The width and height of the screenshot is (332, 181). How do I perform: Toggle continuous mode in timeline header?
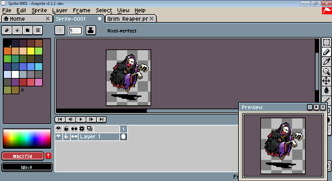pos(74,129)
